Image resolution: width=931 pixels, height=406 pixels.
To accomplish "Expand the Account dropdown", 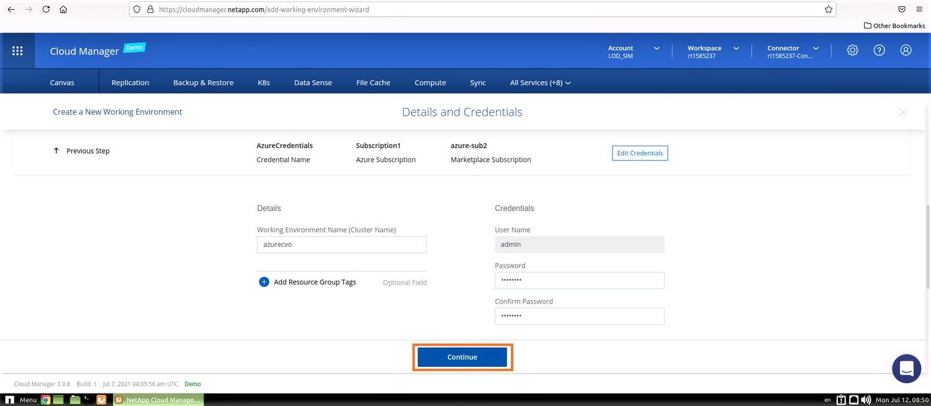I will 656,48.
